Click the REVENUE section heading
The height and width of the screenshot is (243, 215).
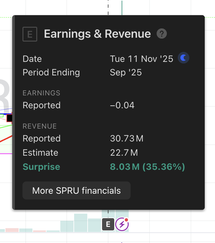[39, 126]
